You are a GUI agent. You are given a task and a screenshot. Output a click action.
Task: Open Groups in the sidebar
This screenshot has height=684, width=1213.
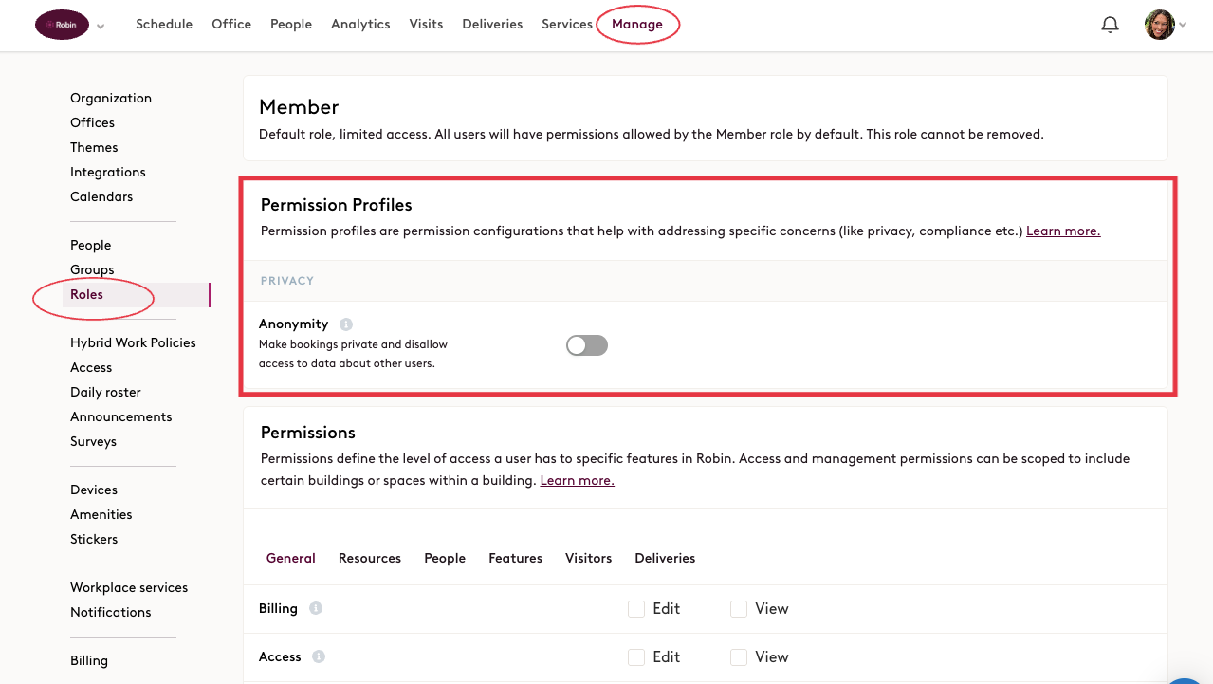[92, 269]
